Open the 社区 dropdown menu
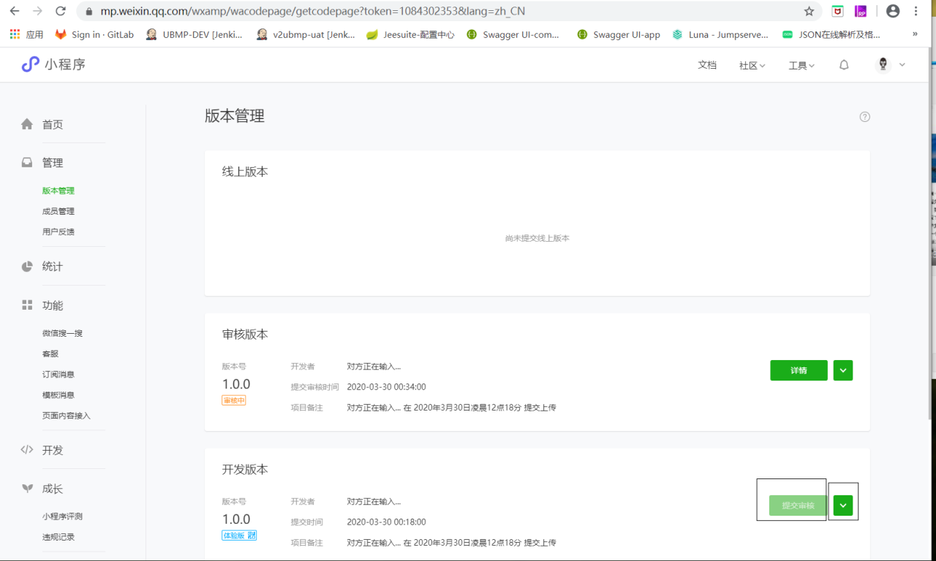 (752, 66)
